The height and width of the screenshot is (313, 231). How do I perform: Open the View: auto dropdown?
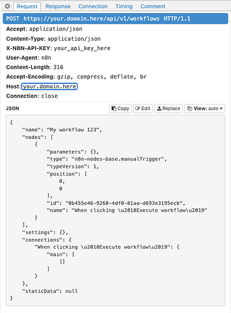click(205, 108)
